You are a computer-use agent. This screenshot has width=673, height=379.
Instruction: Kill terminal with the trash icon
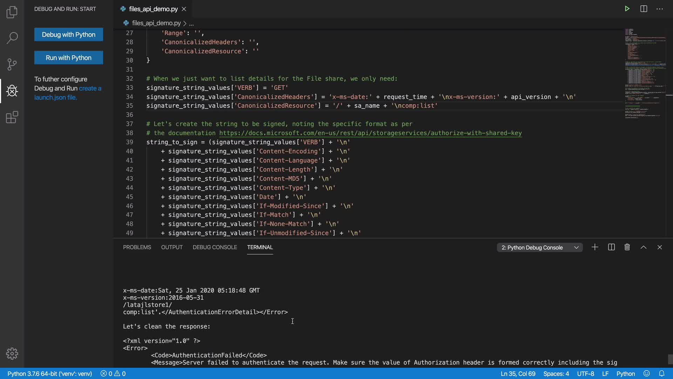coord(627,247)
